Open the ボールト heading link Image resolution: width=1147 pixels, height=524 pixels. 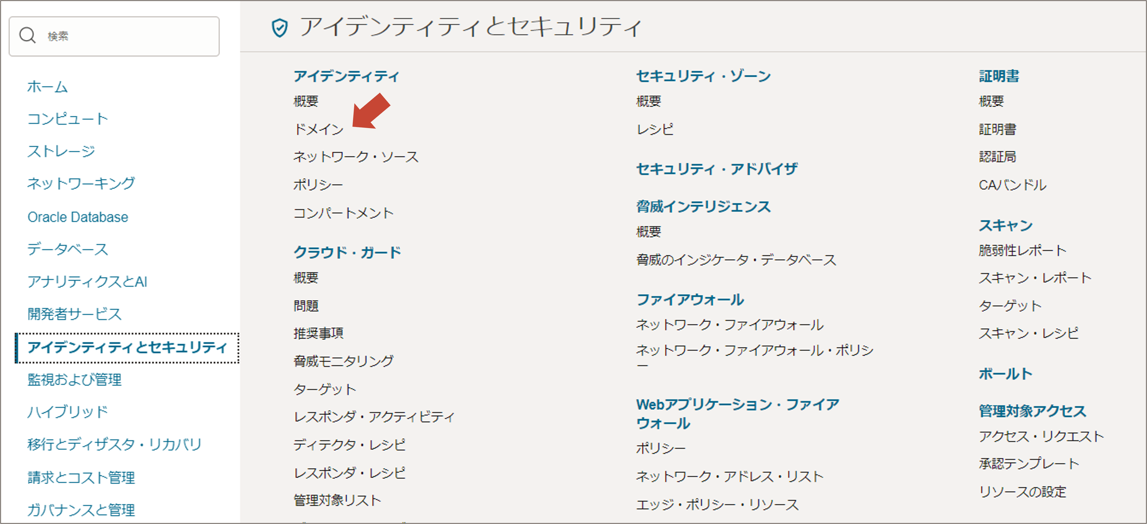[1005, 374]
